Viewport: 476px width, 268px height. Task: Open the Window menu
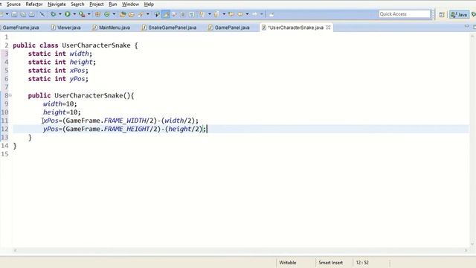click(130, 4)
